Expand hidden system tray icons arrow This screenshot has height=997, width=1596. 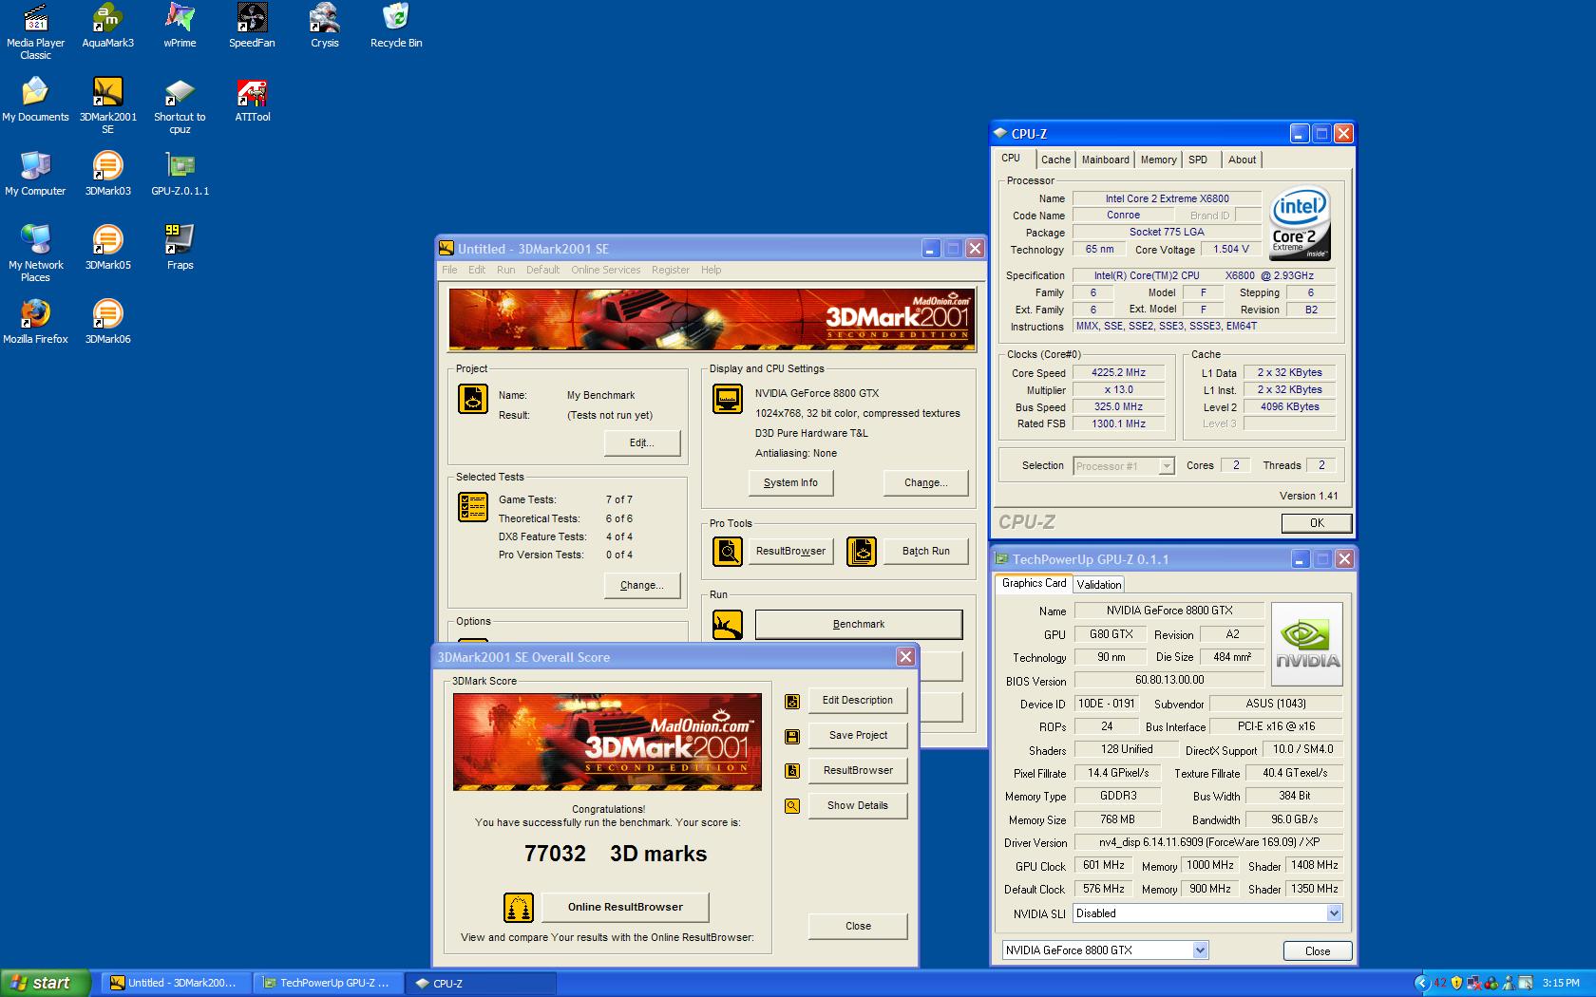1422,984
